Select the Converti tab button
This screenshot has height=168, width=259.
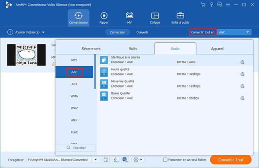coord(142,32)
